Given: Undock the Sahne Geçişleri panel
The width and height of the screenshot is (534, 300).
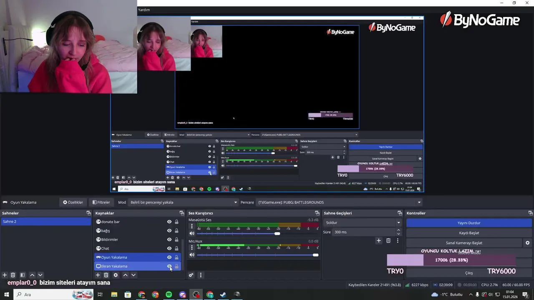Looking at the screenshot, I should click(x=400, y=213).
